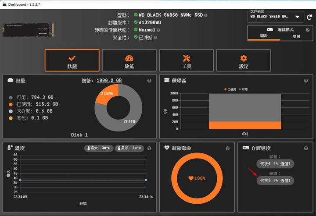This screenshot has width=316, height=216.
Task: Expand the 選擇裝置 device dropdown
Action: tap(275, 17)
